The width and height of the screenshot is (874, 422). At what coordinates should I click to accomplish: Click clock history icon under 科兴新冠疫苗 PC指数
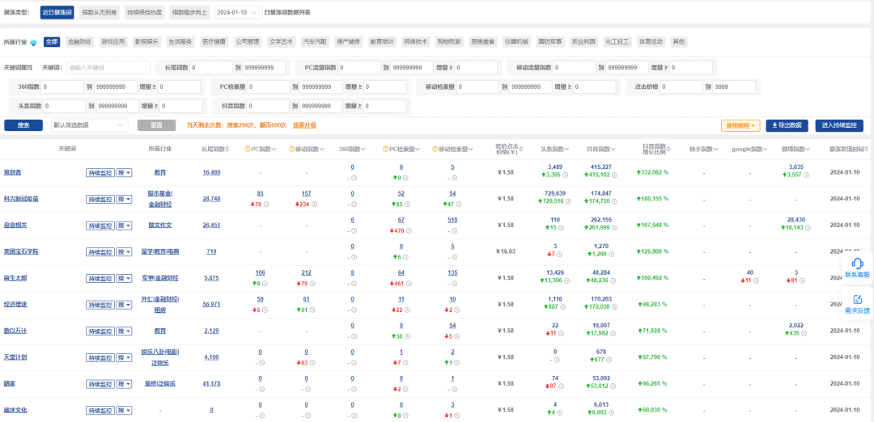266,204
